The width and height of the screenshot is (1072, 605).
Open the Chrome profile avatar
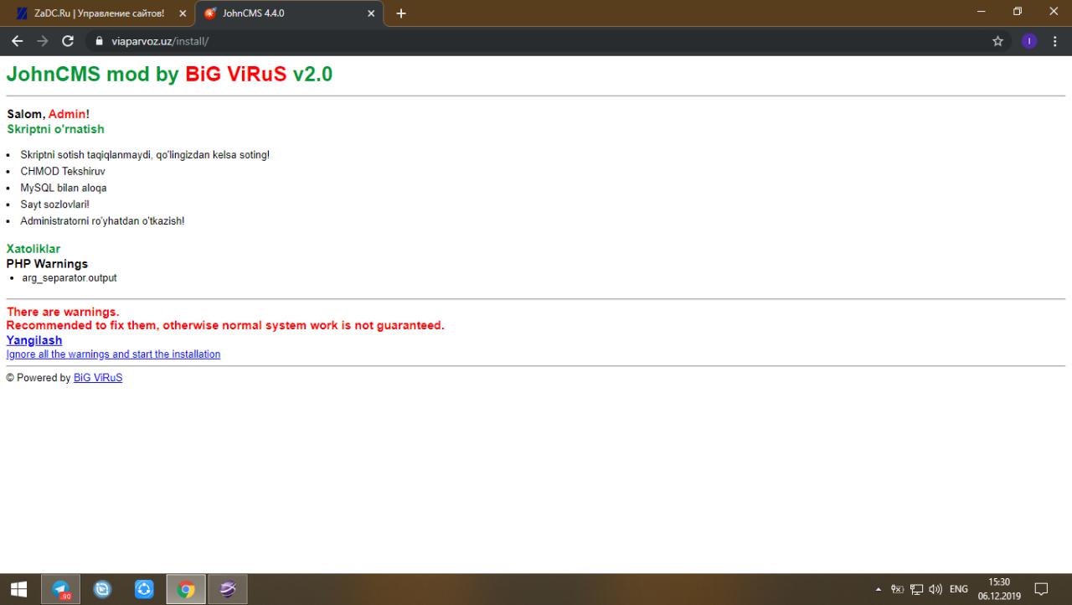click(1029, 41)
